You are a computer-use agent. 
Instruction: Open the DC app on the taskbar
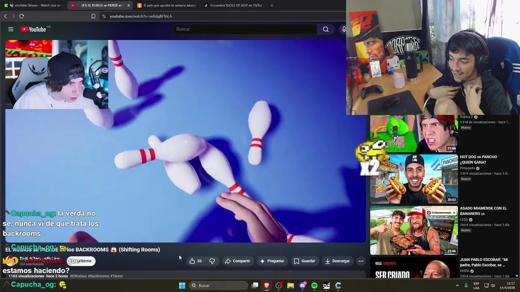[326, 286]
